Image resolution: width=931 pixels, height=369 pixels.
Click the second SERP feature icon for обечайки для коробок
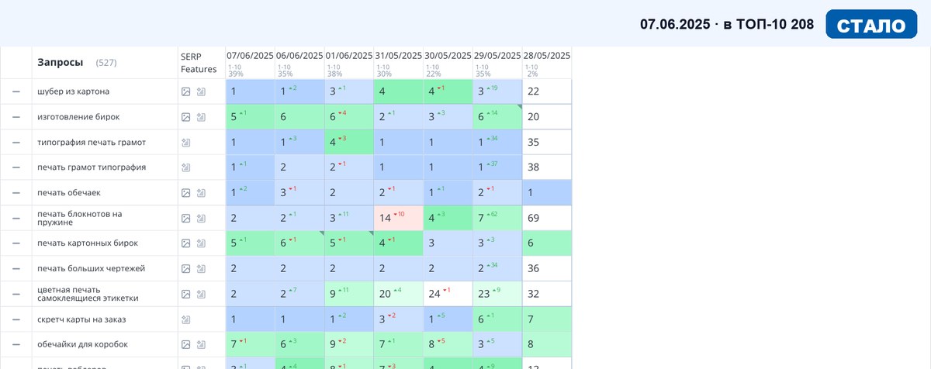[x=201, y=345]
